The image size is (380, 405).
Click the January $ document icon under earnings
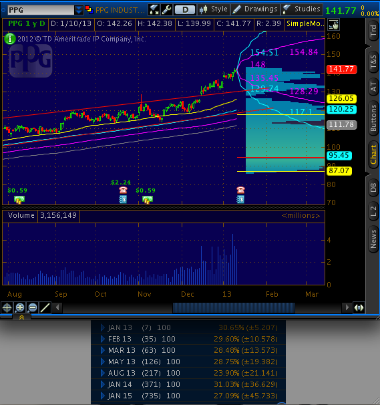[x=240, y=199]
